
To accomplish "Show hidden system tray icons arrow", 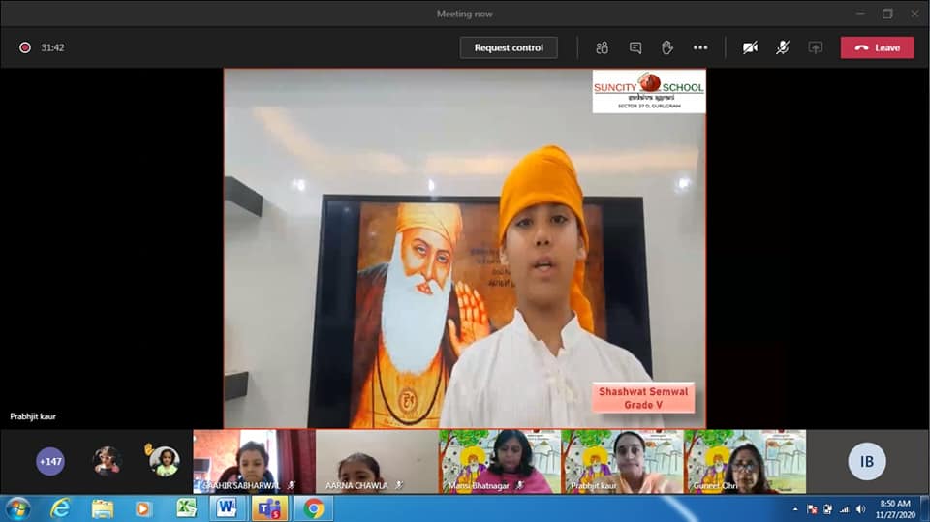I will pyautogui.click(x=795, y=509).
